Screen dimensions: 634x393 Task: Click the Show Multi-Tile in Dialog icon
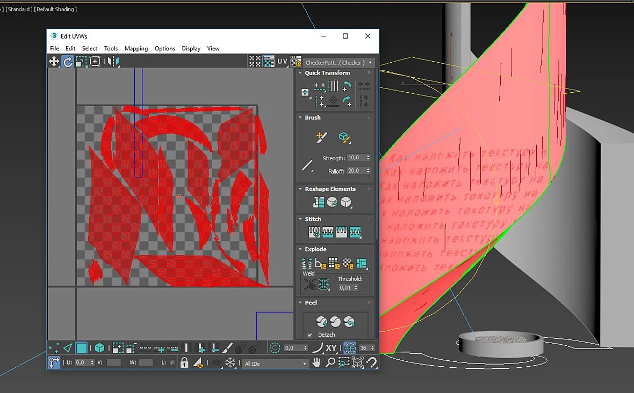(x=255, y=61)
